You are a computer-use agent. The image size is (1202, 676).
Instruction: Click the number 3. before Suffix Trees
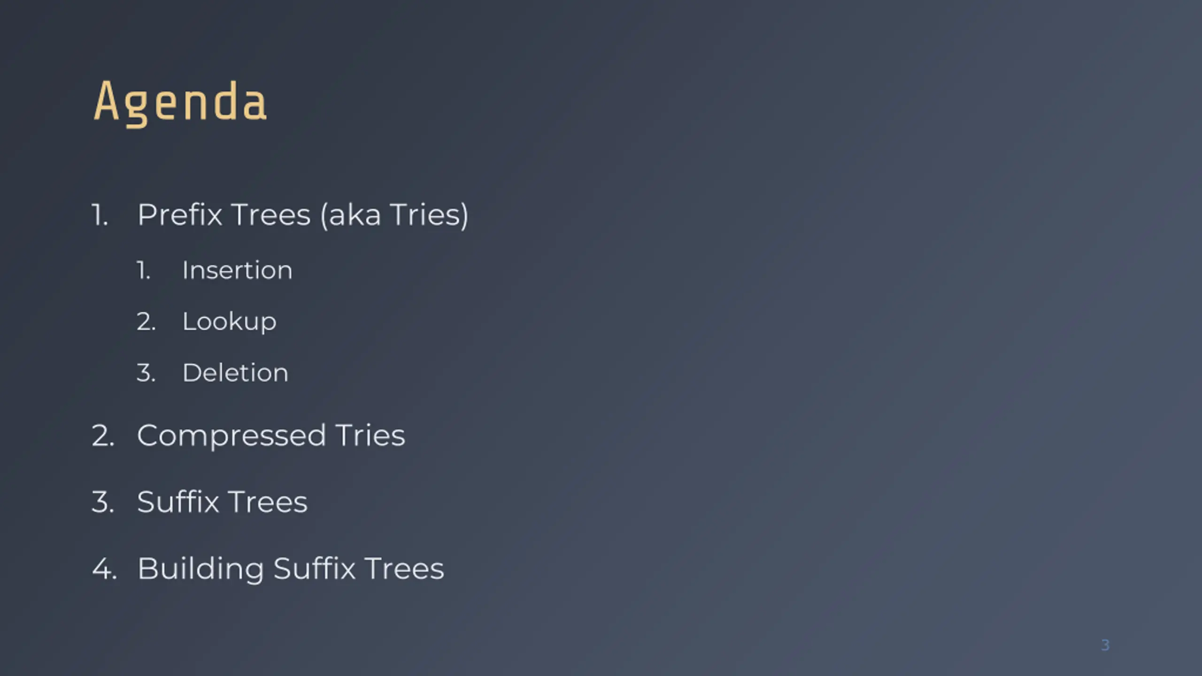pyautogui.click(x=103, y=502)
